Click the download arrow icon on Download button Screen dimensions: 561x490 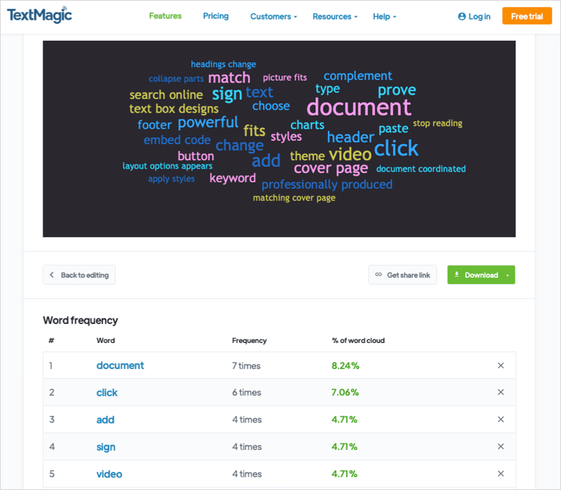458,274
